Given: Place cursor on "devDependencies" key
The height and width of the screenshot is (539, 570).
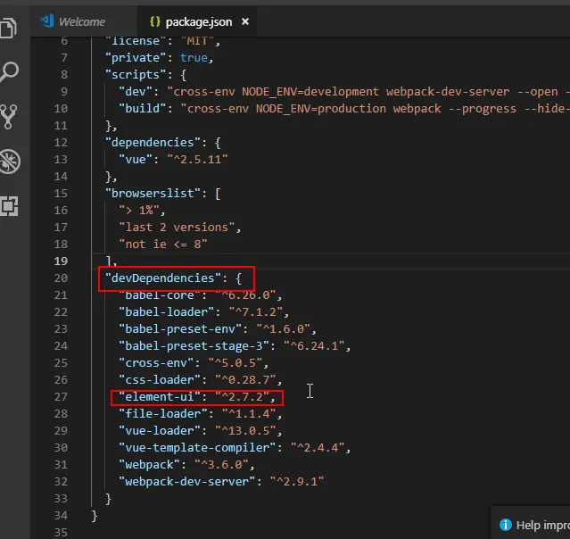Looking at the screenshot, I should 163,278.
